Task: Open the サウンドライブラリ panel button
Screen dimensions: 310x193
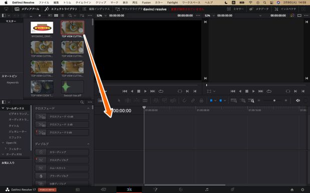Action: click(x=129, y=9)
